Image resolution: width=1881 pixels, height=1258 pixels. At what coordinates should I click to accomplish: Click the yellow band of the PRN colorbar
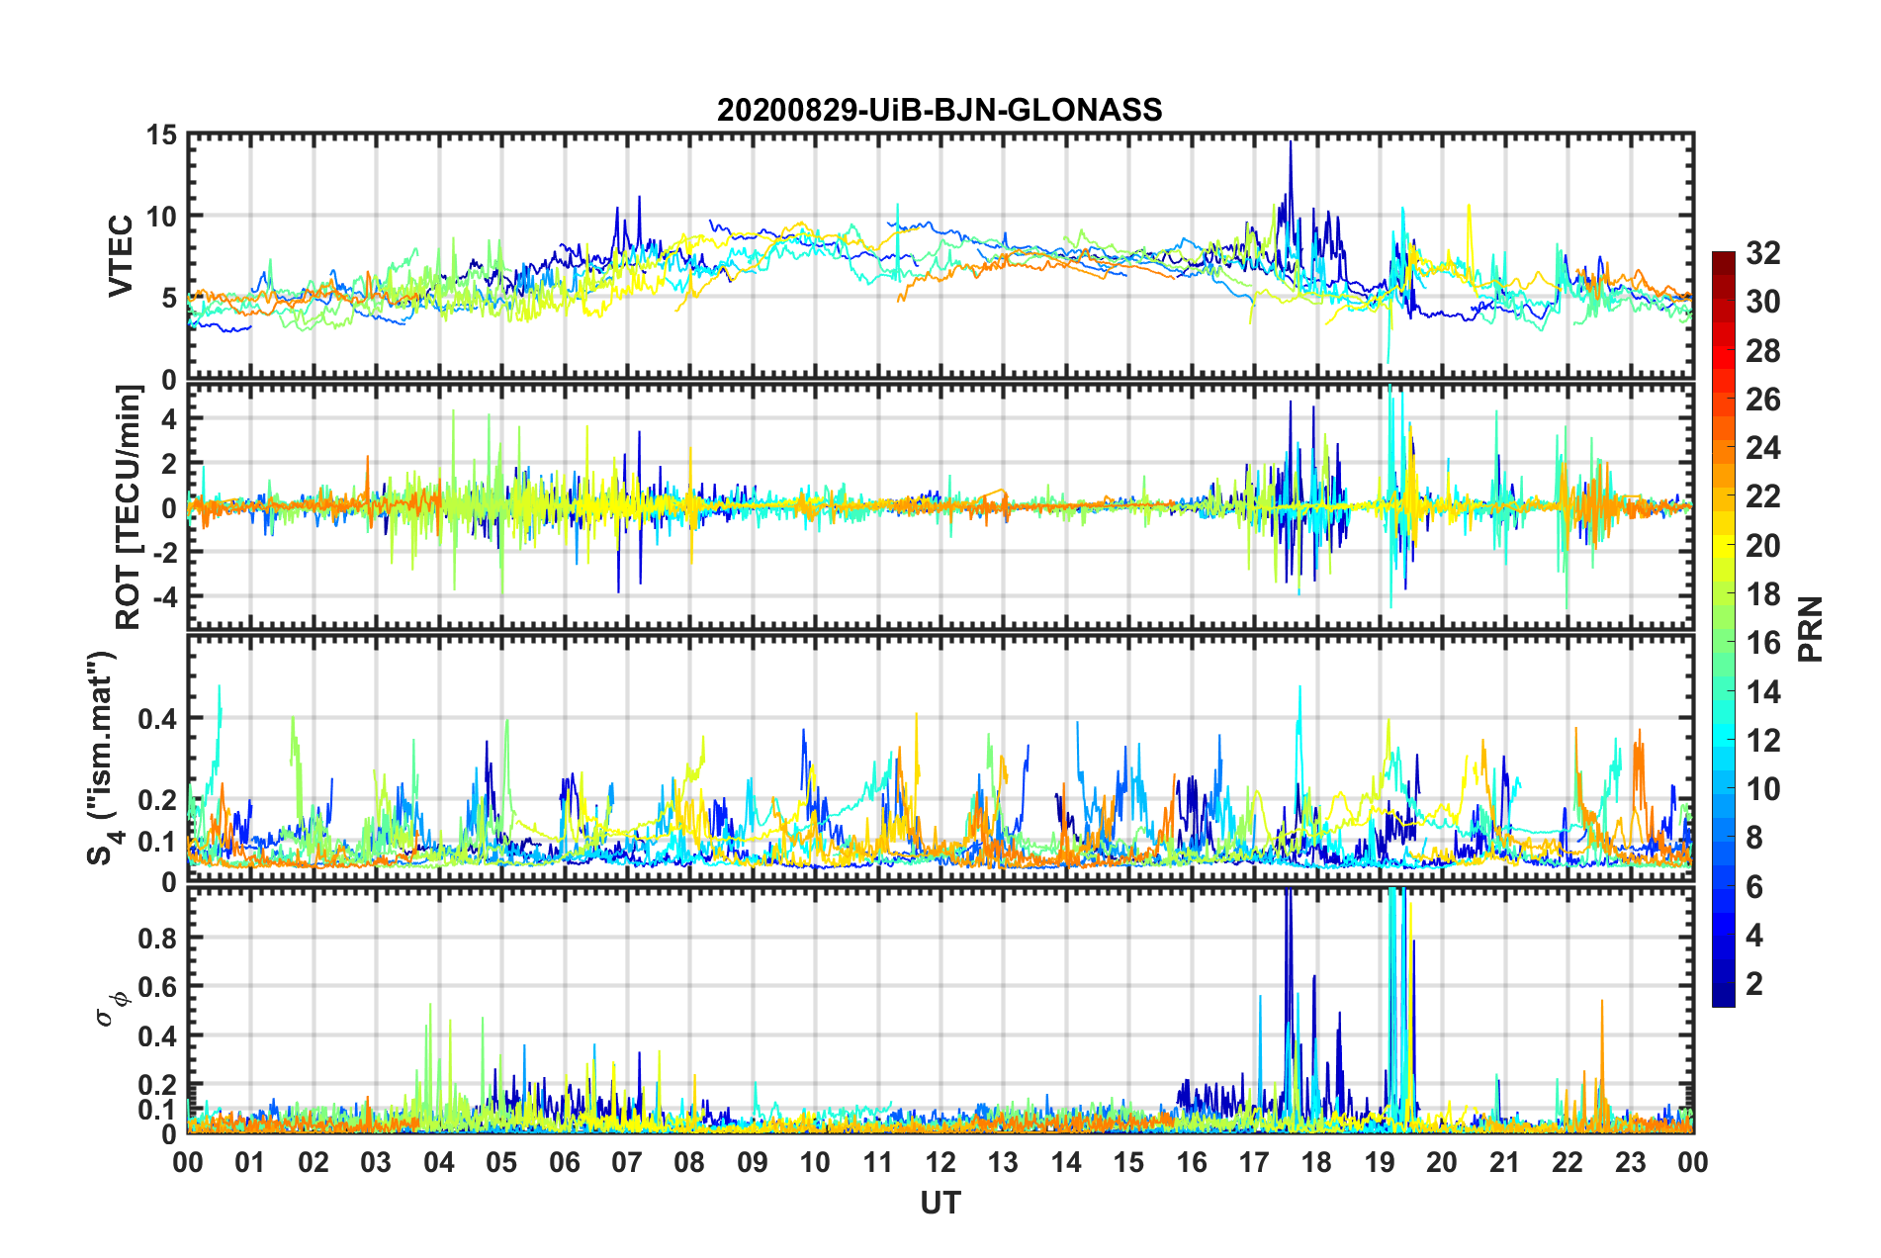pos(1723,546)
